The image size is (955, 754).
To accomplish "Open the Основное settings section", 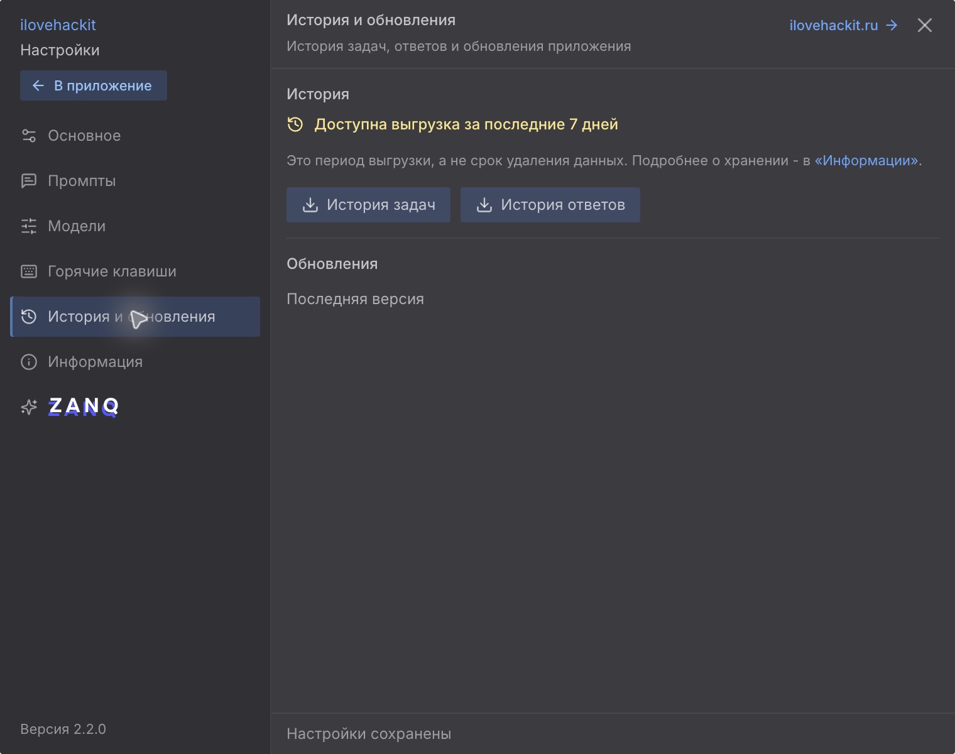I will [135, 136].
